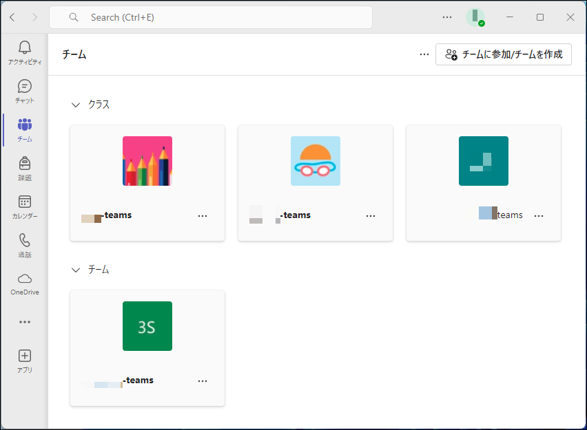Screen dimensions: 587x430
Task: Open the Activity bell icon
Action: 25,47
